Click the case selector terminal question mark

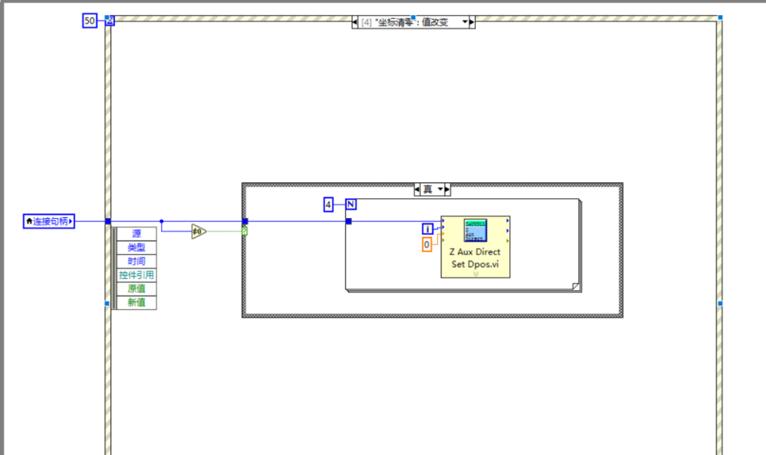[245, 231]
